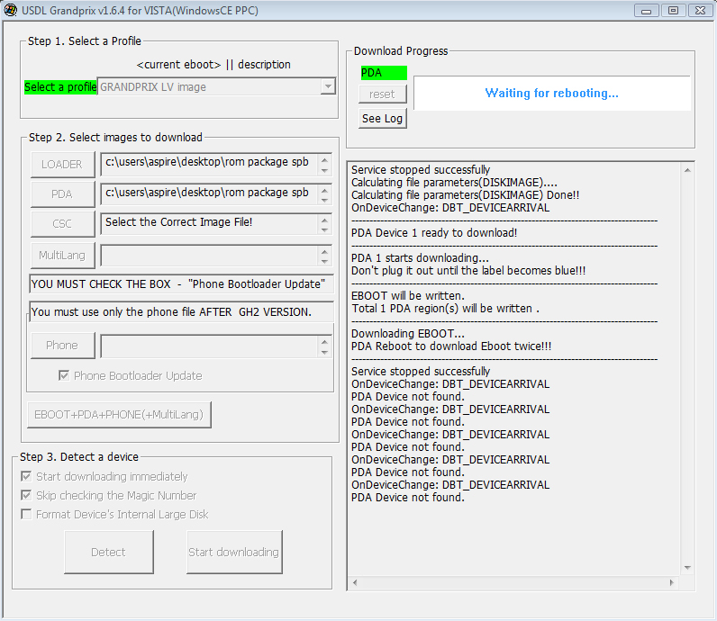Click the GH2 VERSION notice text
717x621 pixels.
tap(171, 311)
